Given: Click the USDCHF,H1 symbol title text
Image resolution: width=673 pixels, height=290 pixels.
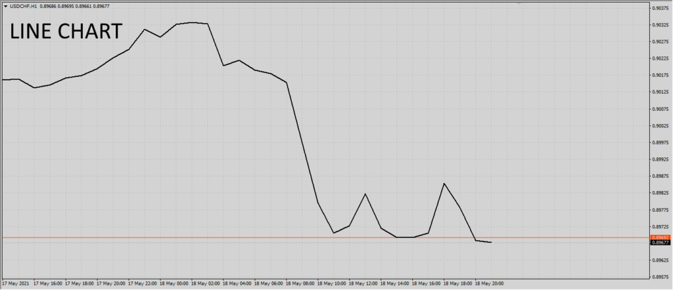Looking at the screenshot, I should point(24,7).
